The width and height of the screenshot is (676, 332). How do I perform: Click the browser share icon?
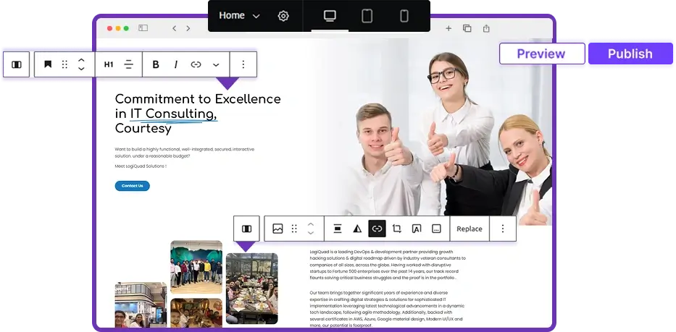[486, 28]
